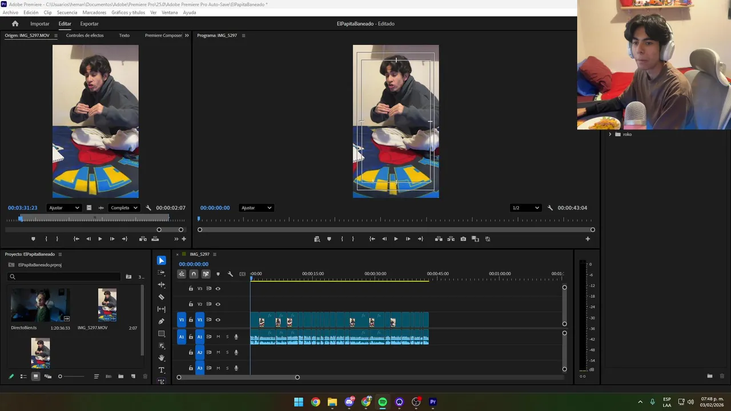Select the Track Select Forward tool

[162, 273]
